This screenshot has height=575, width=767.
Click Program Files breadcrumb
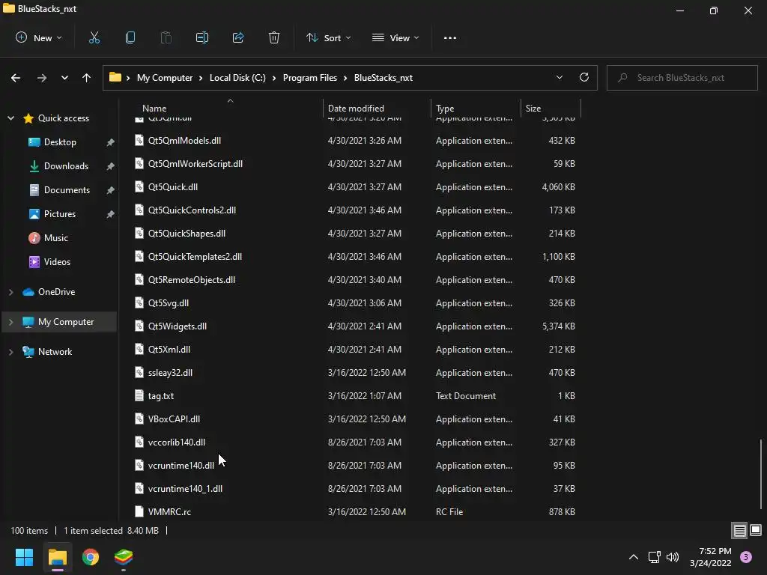[309, 78]
